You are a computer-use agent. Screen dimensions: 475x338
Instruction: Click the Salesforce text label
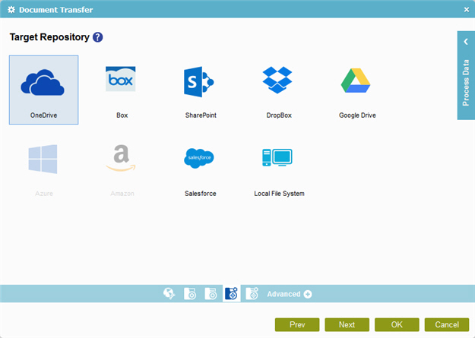click(x=201, y=194)
